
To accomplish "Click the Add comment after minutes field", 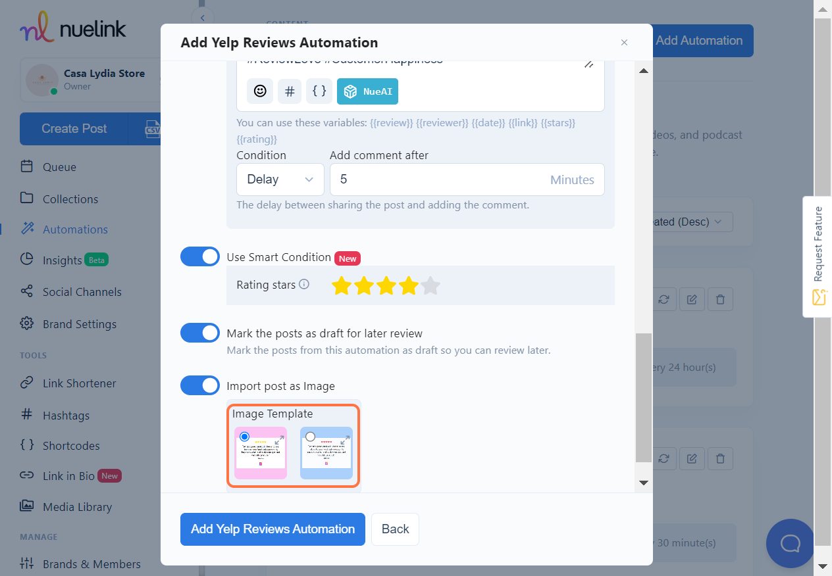I will click(467, 180).
